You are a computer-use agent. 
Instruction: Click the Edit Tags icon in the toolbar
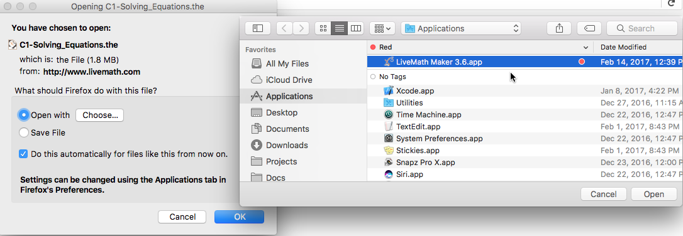(x=589, y=28)
